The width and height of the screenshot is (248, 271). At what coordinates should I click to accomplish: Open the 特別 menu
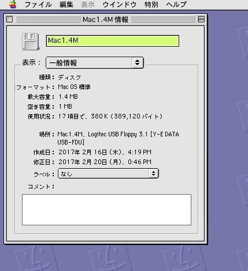click(x=151, y=5)
